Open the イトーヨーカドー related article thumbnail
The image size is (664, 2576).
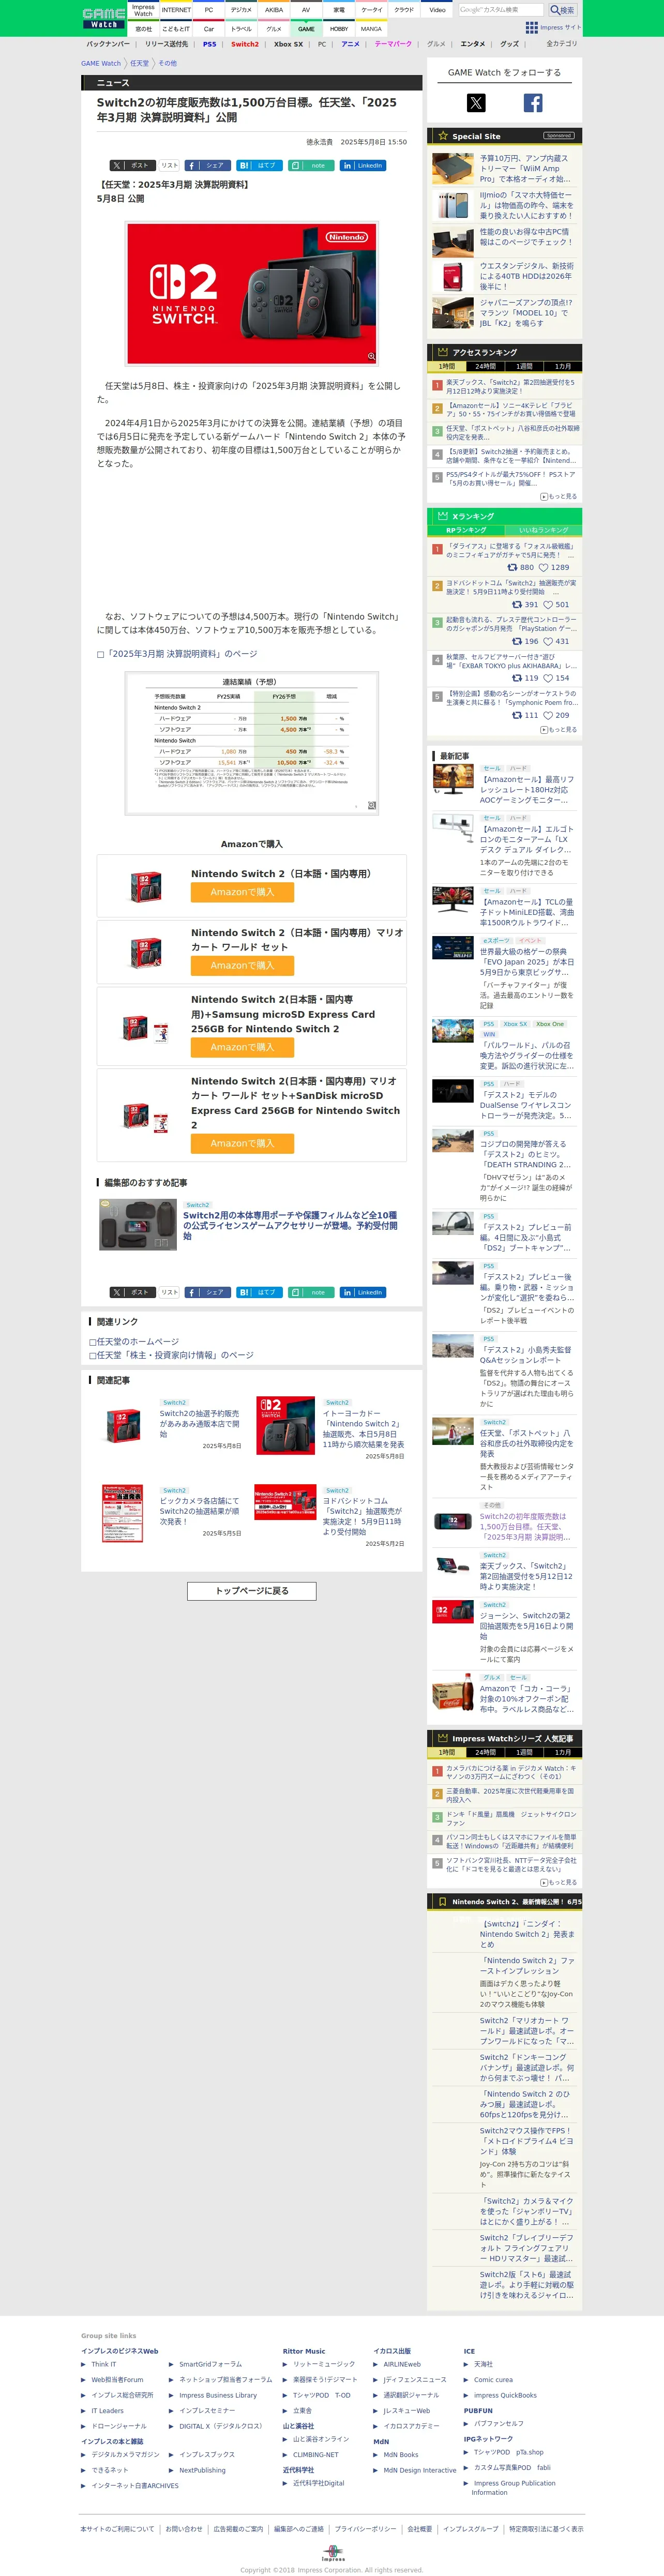[285, 1425]
